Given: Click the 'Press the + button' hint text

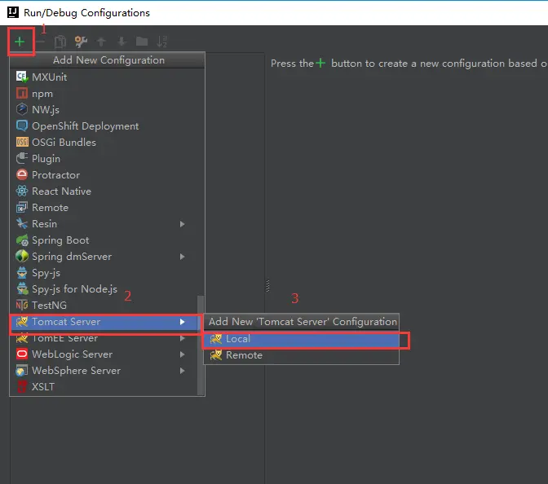Looking at the screenshot, I should tap(409, 64).
